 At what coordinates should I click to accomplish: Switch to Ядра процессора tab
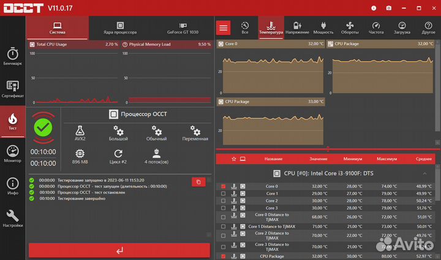tap(120, 28)
